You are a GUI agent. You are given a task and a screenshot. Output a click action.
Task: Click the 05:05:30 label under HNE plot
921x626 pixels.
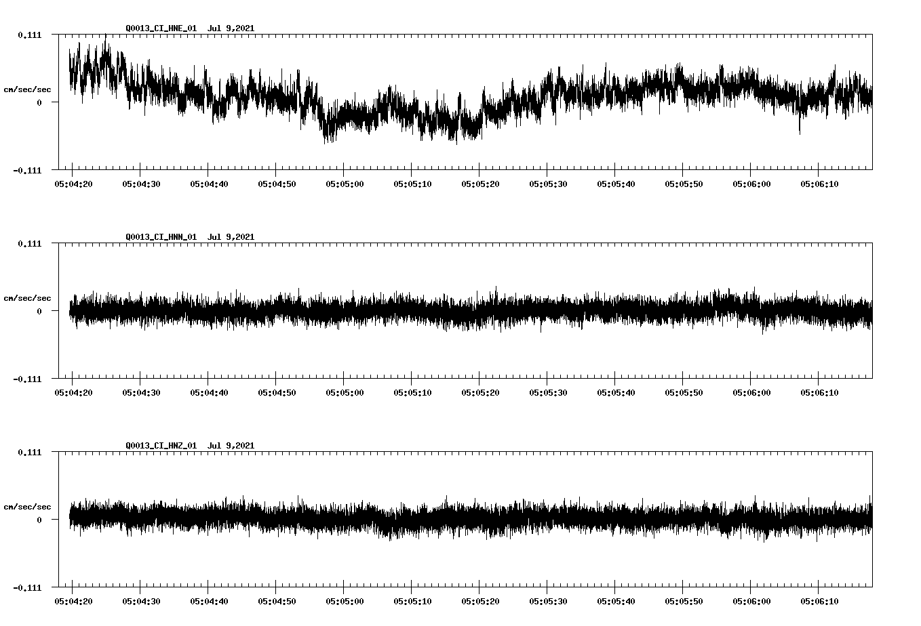click(x=548, y=184)
